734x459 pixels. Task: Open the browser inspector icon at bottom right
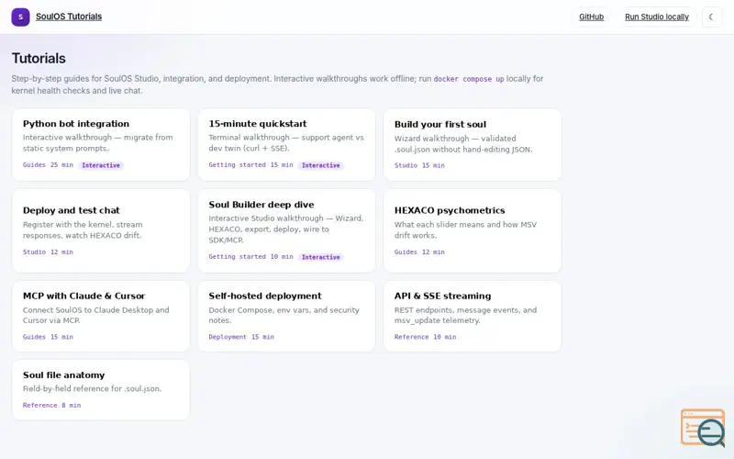pyautogui.click(x=703, y=428)
